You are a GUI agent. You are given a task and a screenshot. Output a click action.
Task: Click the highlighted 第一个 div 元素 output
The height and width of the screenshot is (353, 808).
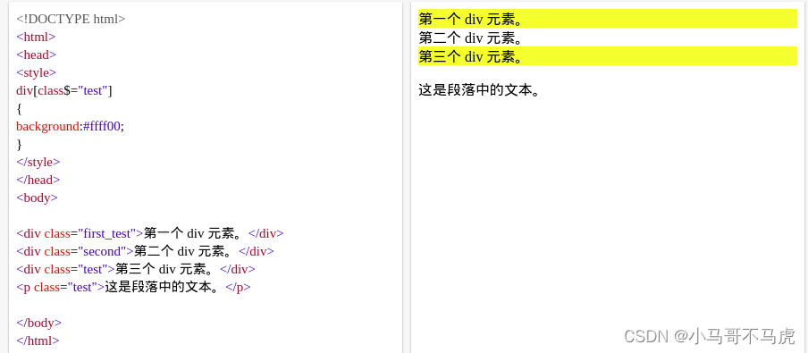click(608, 19)
